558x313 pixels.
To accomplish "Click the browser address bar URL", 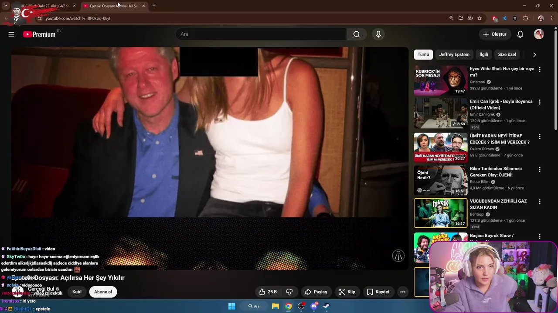I will click(x=78, y=18).
